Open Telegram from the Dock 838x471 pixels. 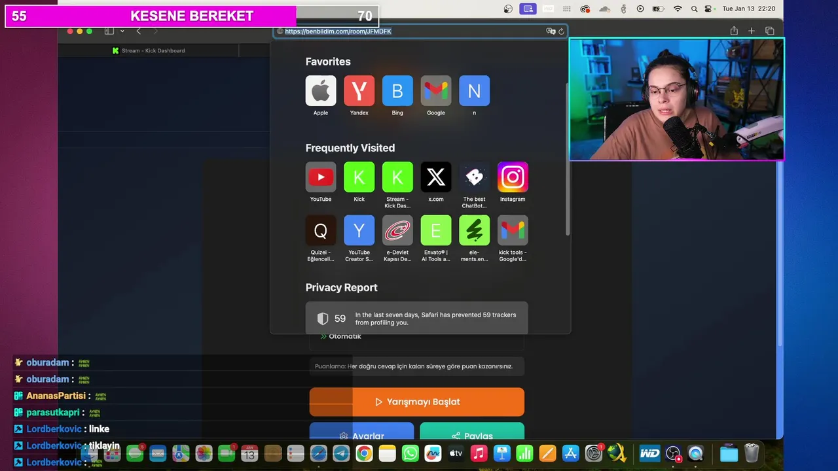341,453
